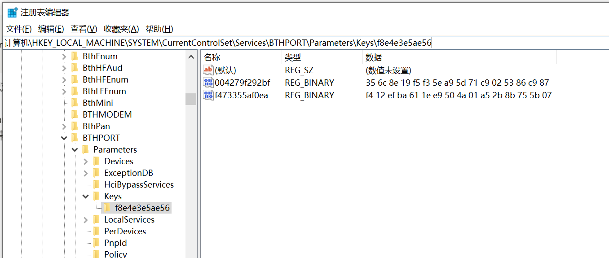Click the 数据 column header
The height and width of the screenshot is (258, 609).
coord(460,57)
